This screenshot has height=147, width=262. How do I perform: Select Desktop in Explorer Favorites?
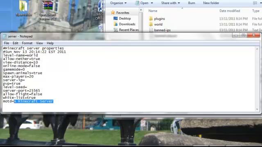(125, 18)
